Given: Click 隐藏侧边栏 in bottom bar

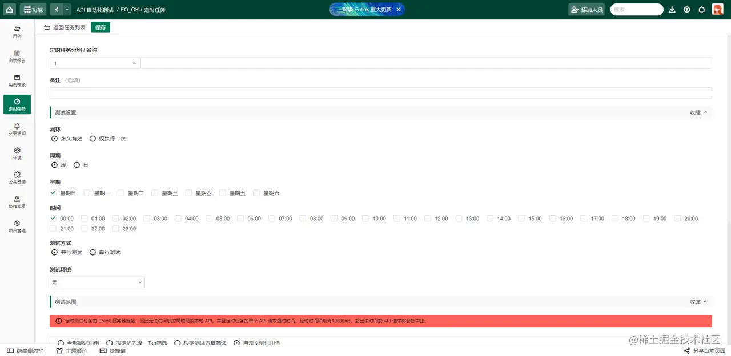Looking at the screenshot, I should 25,351.
